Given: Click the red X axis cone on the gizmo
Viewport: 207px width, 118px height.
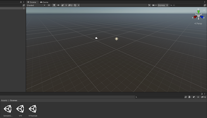Looking at the screenshot, I should click(x=195, y=17).
